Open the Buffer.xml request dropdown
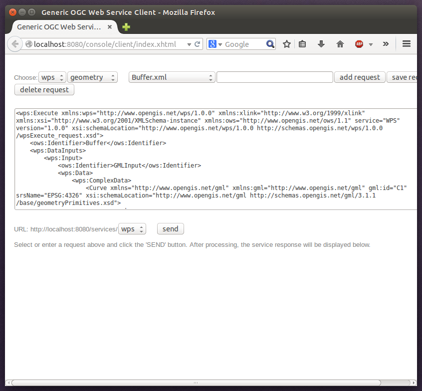 point(171,77)
